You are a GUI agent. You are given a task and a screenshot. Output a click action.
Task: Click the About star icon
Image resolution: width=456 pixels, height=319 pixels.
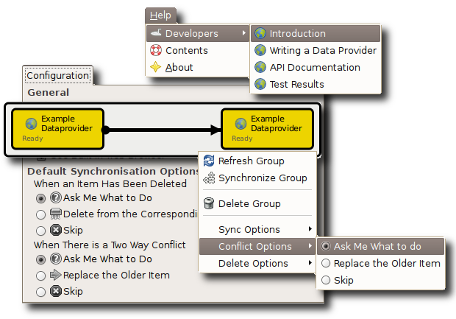[x=156, y=67]
